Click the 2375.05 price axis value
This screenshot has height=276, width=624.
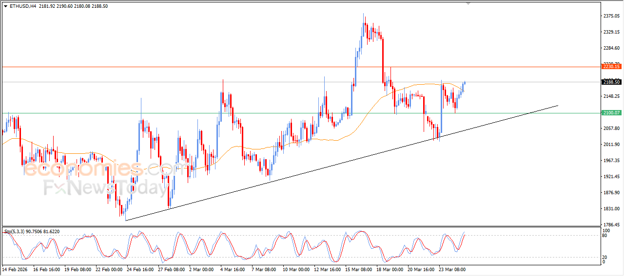click(x=611, y=16)
